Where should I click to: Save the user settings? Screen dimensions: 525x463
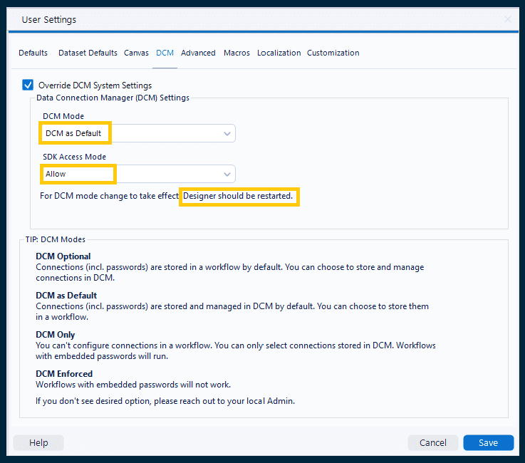tap(488, 442)
